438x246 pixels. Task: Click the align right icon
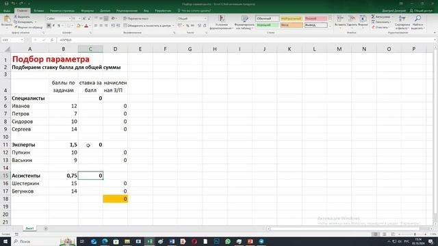coord(106,26)
